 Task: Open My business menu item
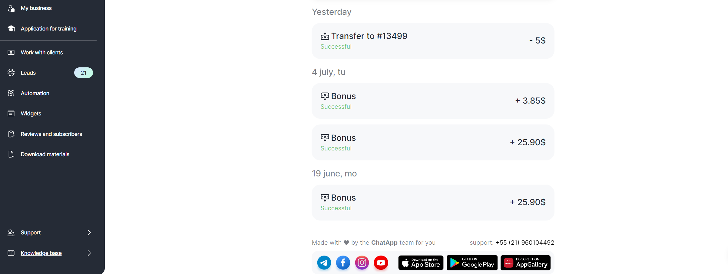click(36, 8)
